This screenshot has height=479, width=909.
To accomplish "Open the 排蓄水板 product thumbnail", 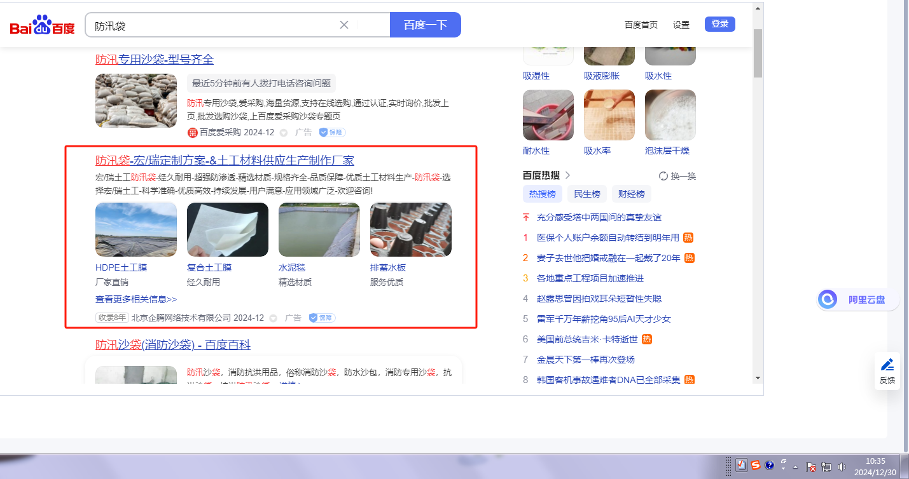I will pos(411,229).
